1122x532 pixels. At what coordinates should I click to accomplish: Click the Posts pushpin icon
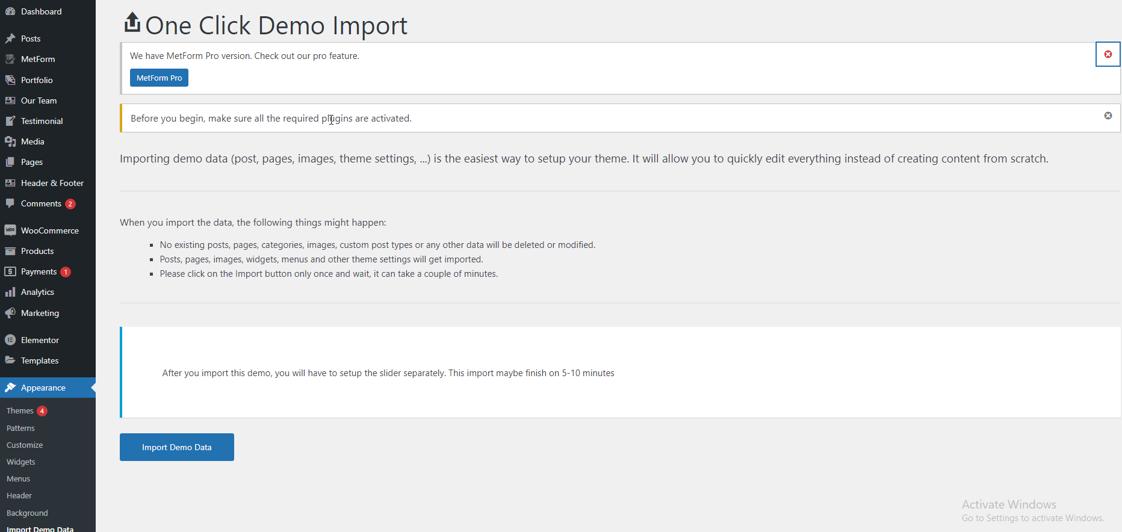[x=10, y=39]
